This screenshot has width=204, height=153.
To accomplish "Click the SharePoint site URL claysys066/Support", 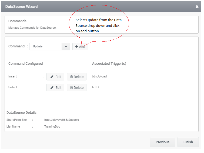I will 62,120.
